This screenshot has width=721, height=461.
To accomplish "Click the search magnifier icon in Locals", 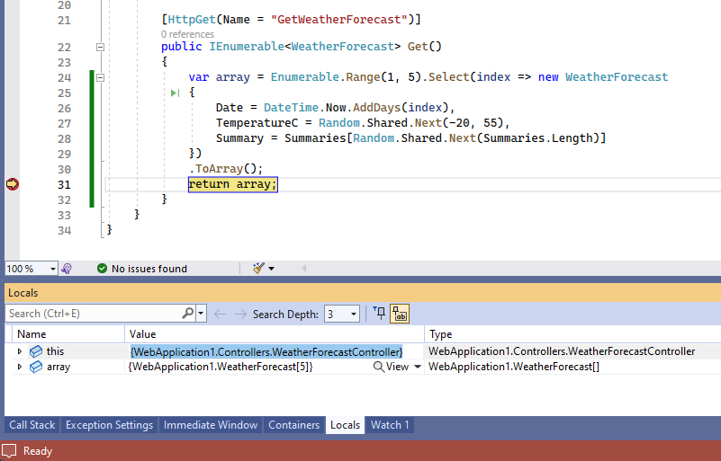I will (x=187, y=313).
